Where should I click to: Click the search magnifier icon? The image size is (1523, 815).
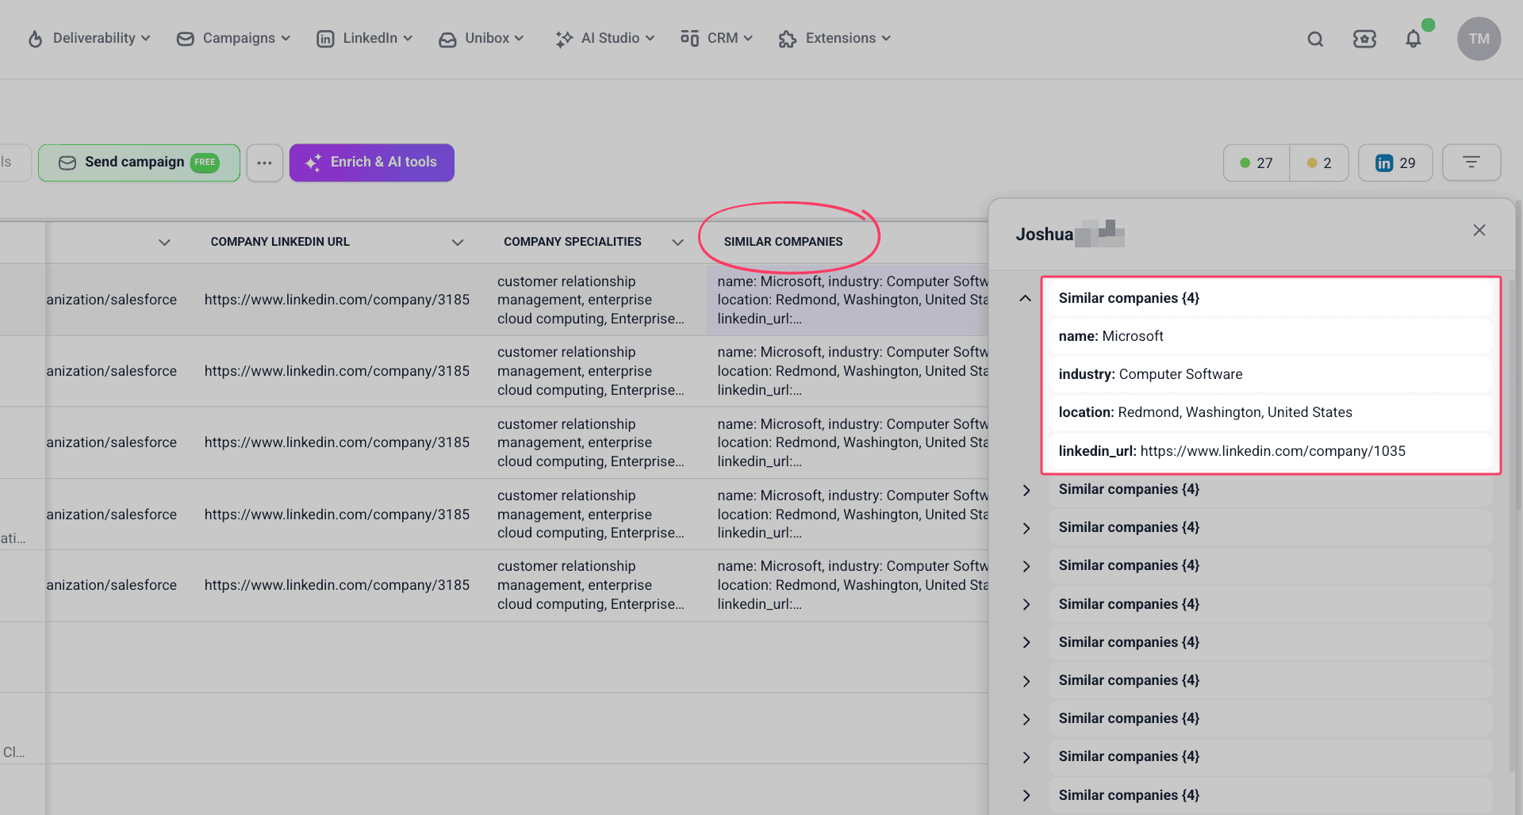point(1315,39)
